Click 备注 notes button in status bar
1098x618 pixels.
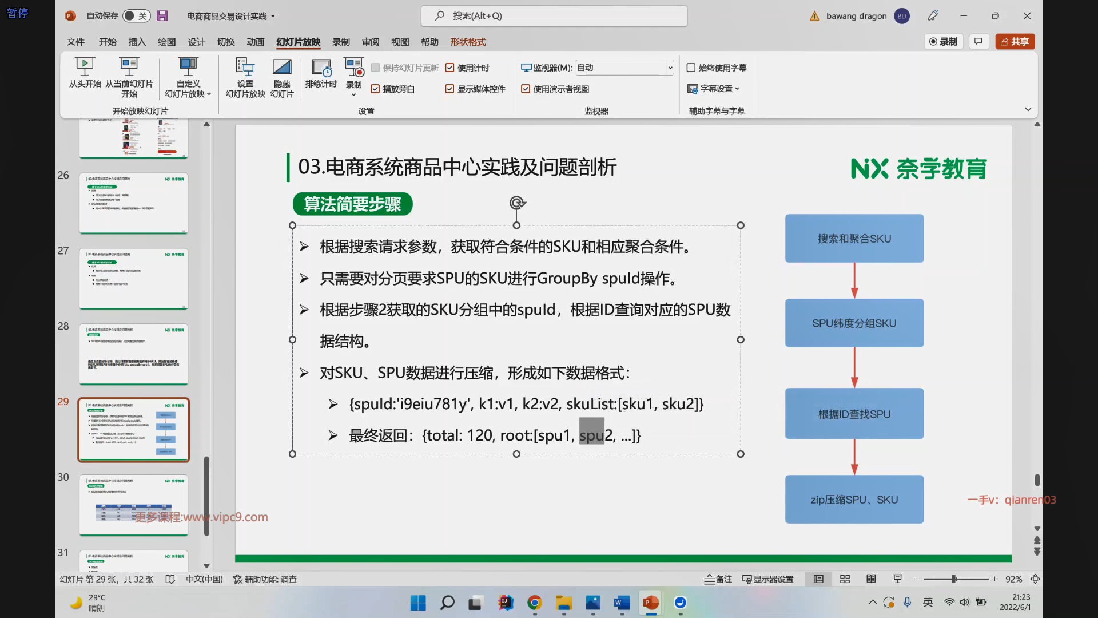[718, 579]
